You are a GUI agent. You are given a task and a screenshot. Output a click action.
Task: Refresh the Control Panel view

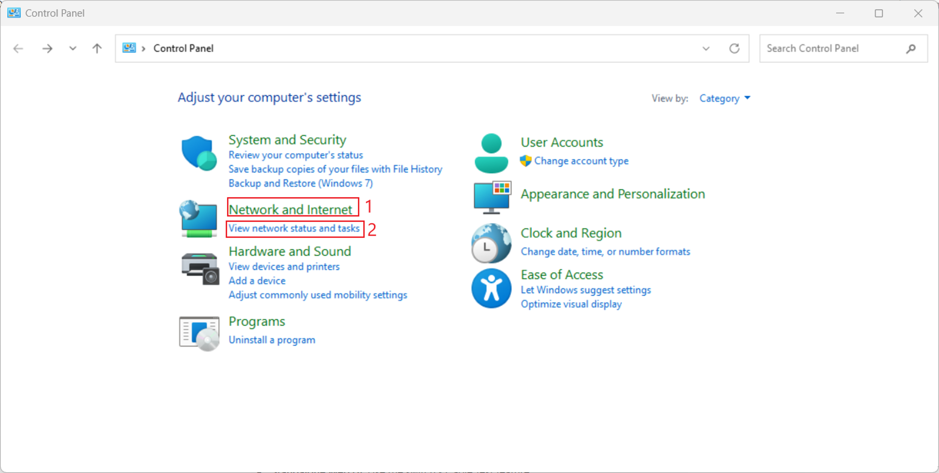coord(734,49)
